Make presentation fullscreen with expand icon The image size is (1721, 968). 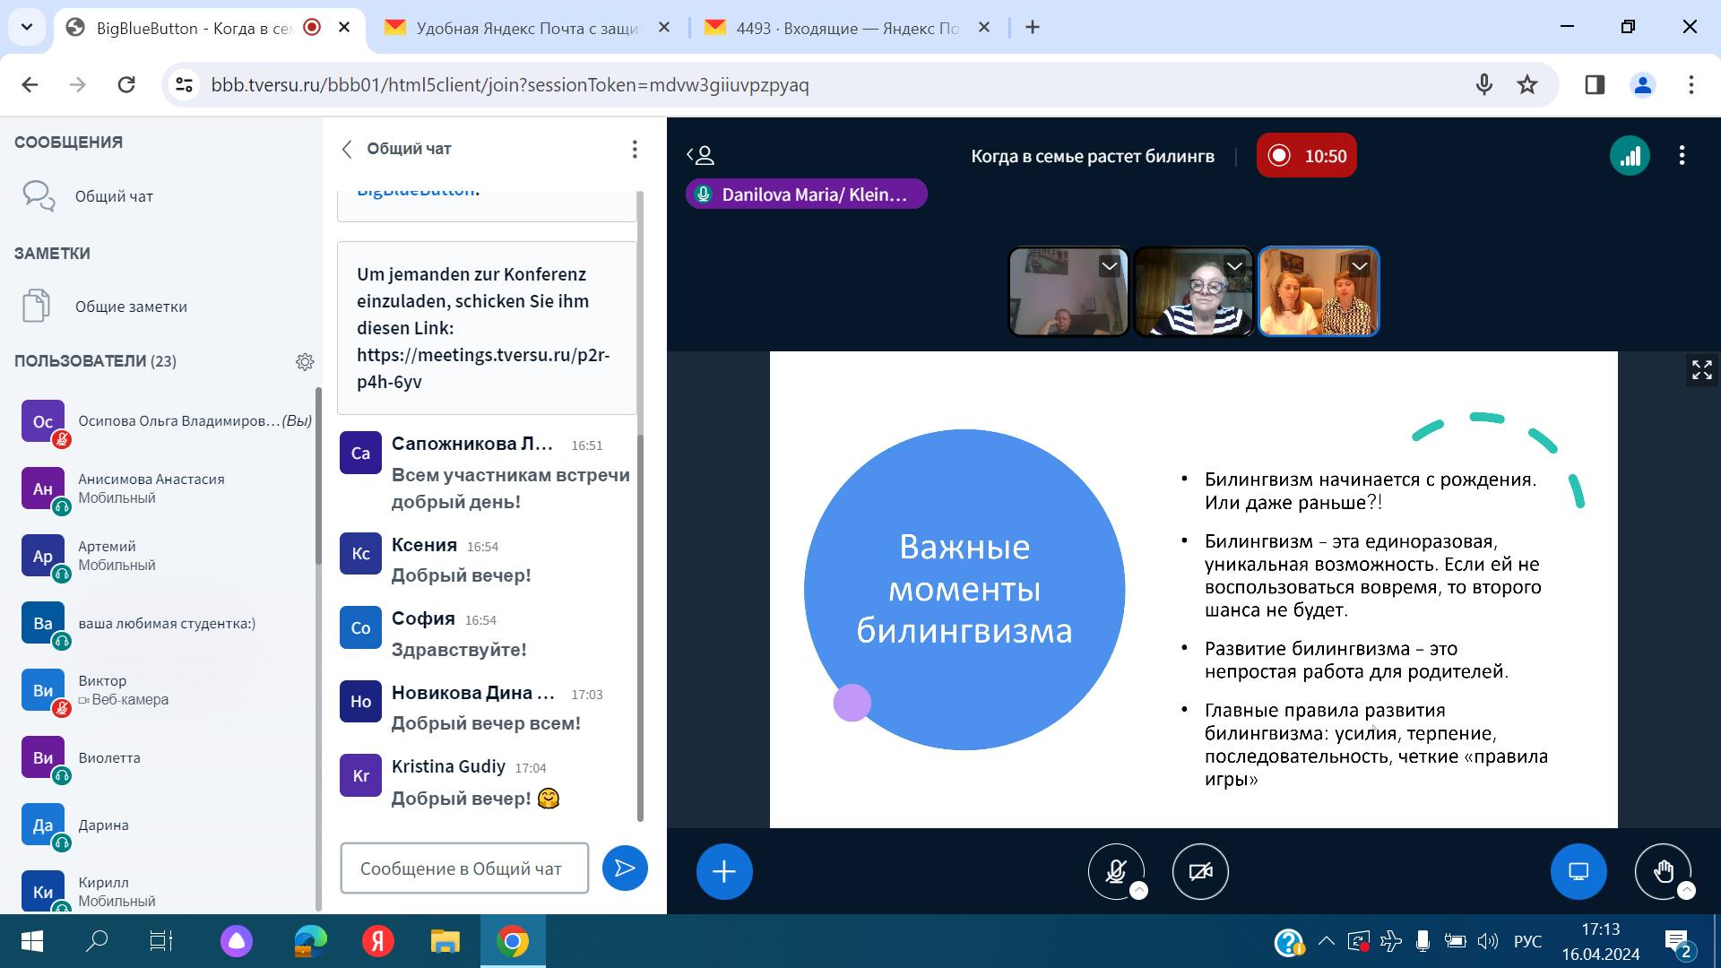click(1701, 369)
